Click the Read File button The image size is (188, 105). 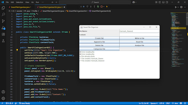tap(139, 42)
